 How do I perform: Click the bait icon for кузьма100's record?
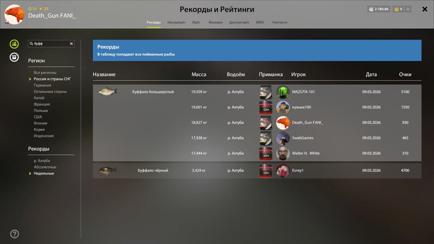pyautogui.click(x=265, y=107)
